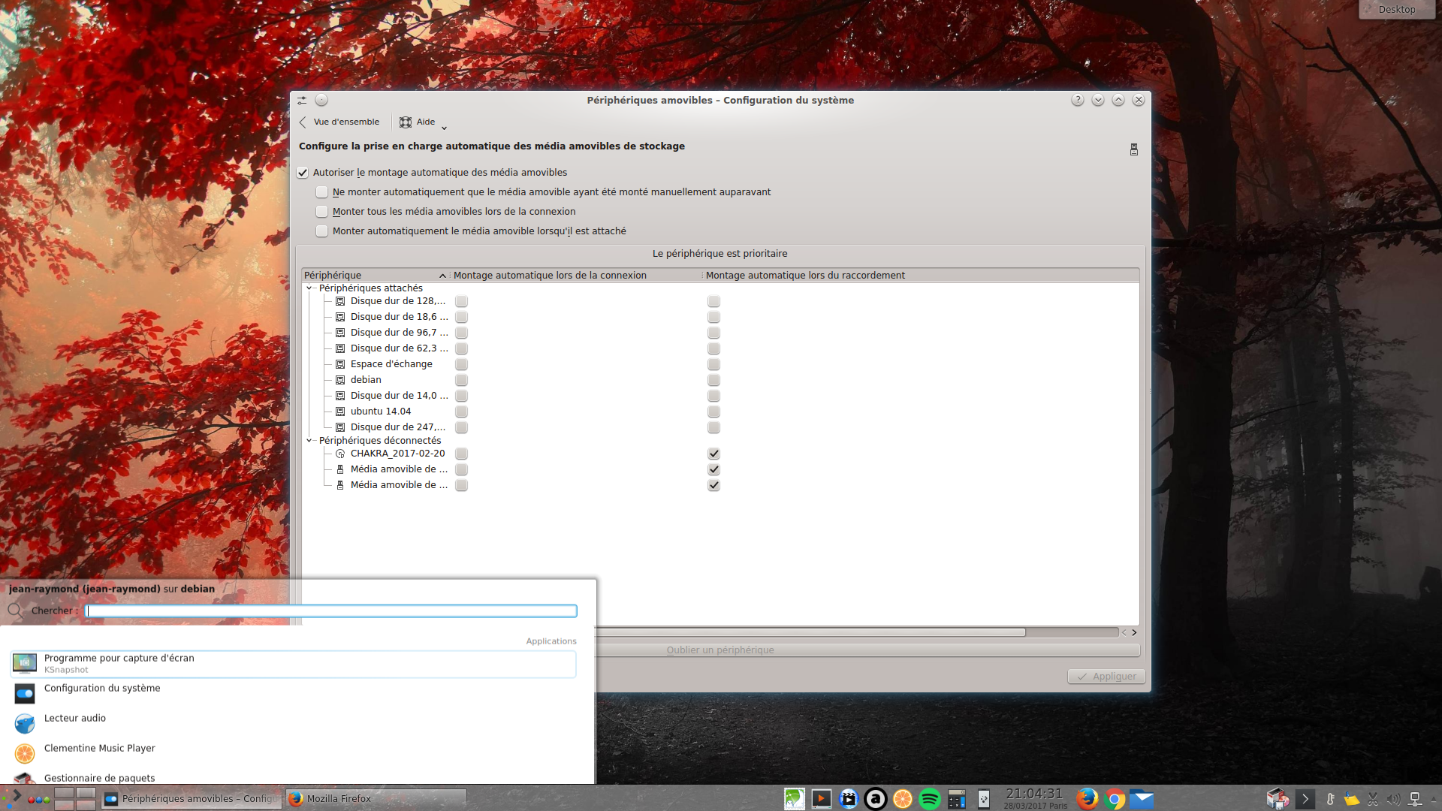Select Configuration du système in launcher results

tap(102, 689)
